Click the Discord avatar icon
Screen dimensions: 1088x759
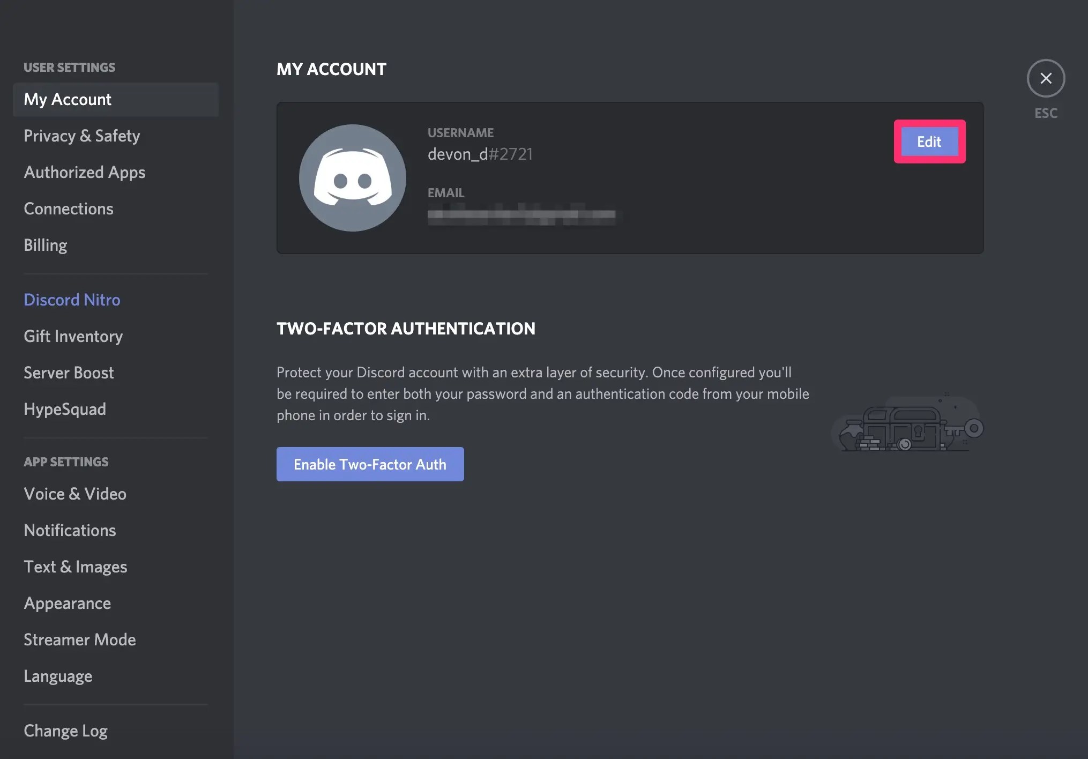[352, 177]
